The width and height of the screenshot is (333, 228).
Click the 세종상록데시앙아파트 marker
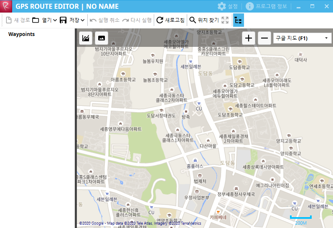[x=263, y=161]
